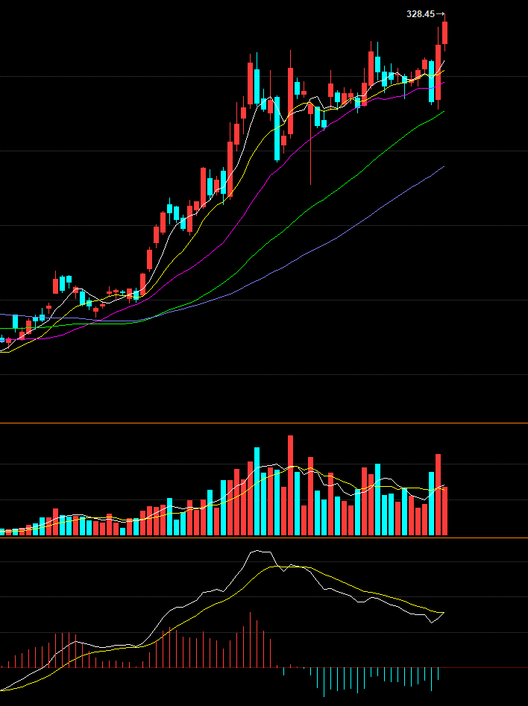
Task: Click the tallest cyan volume bar
Action: click(x=257, y=491)
